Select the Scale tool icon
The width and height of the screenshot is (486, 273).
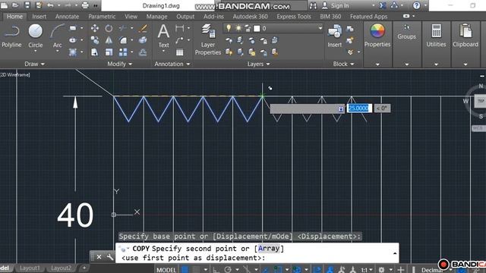[x=109, y=52]
